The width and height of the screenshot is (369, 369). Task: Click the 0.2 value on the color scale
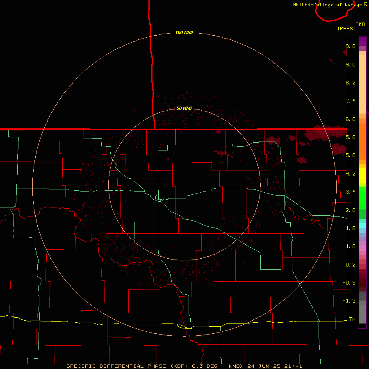pyautogui.click(x=351, y=265)
